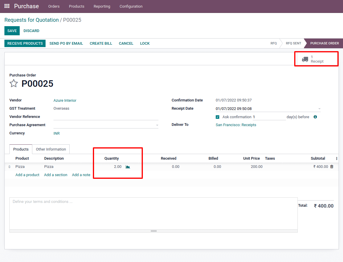Click the Vendor Reference input field
Screen dimensions: 343x262
click(x=106, y=117)
